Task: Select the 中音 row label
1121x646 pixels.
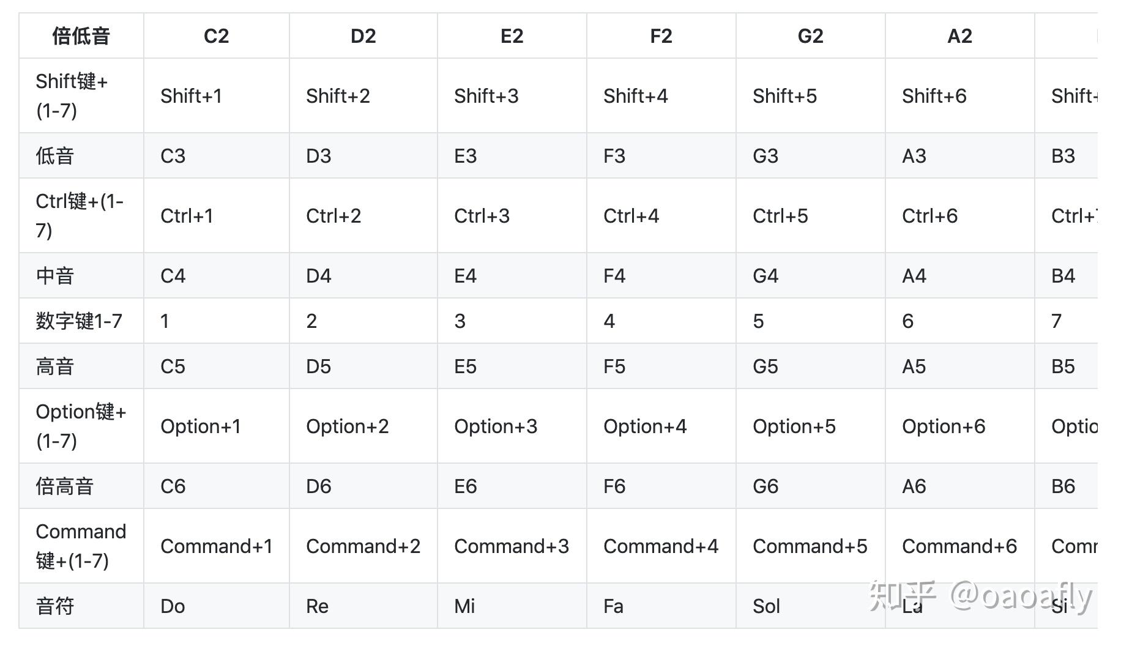Action: point(55,276)
